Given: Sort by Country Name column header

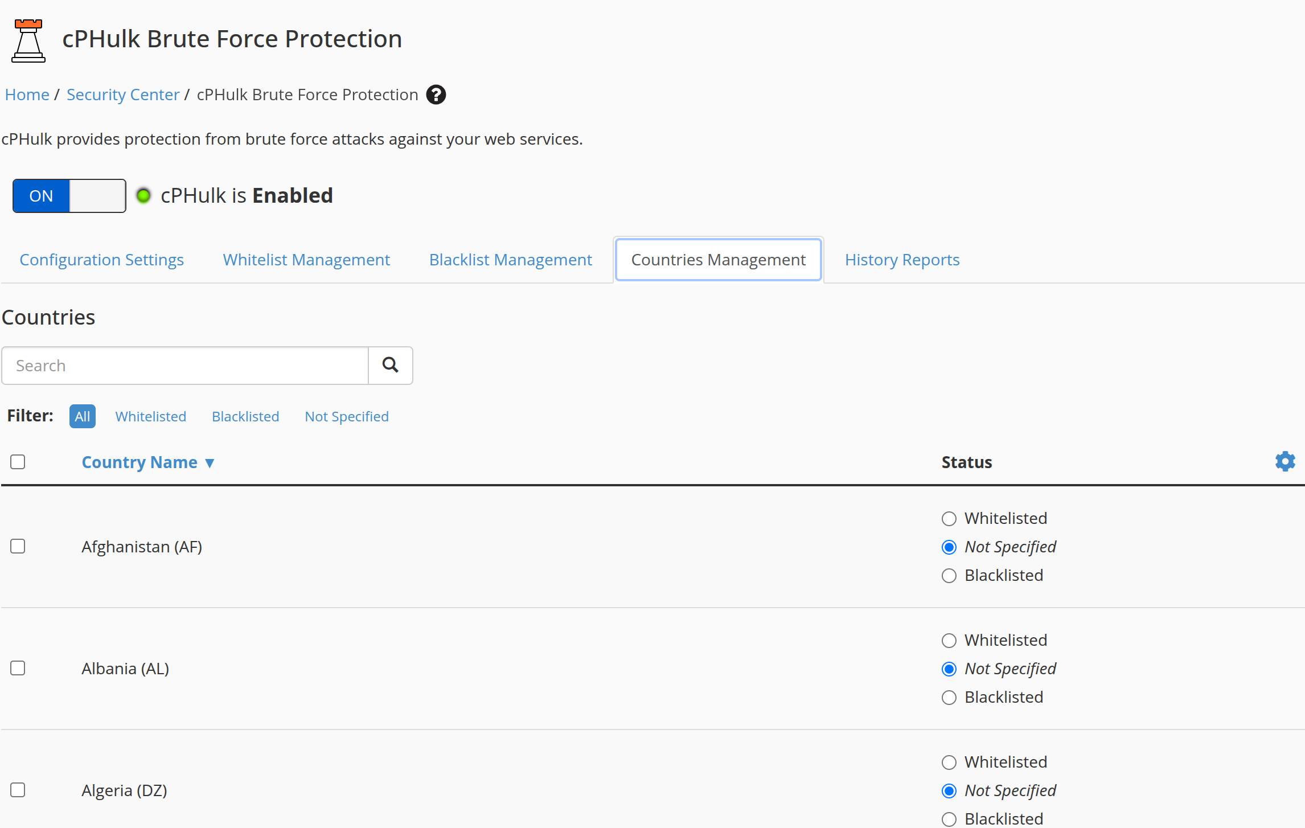Looking at the screenshot, I should [148, 462].
